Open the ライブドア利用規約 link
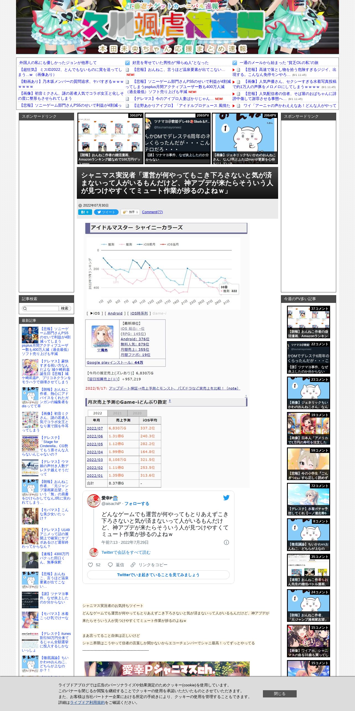Viewport: 355px width, 711px height. (87, 702)
